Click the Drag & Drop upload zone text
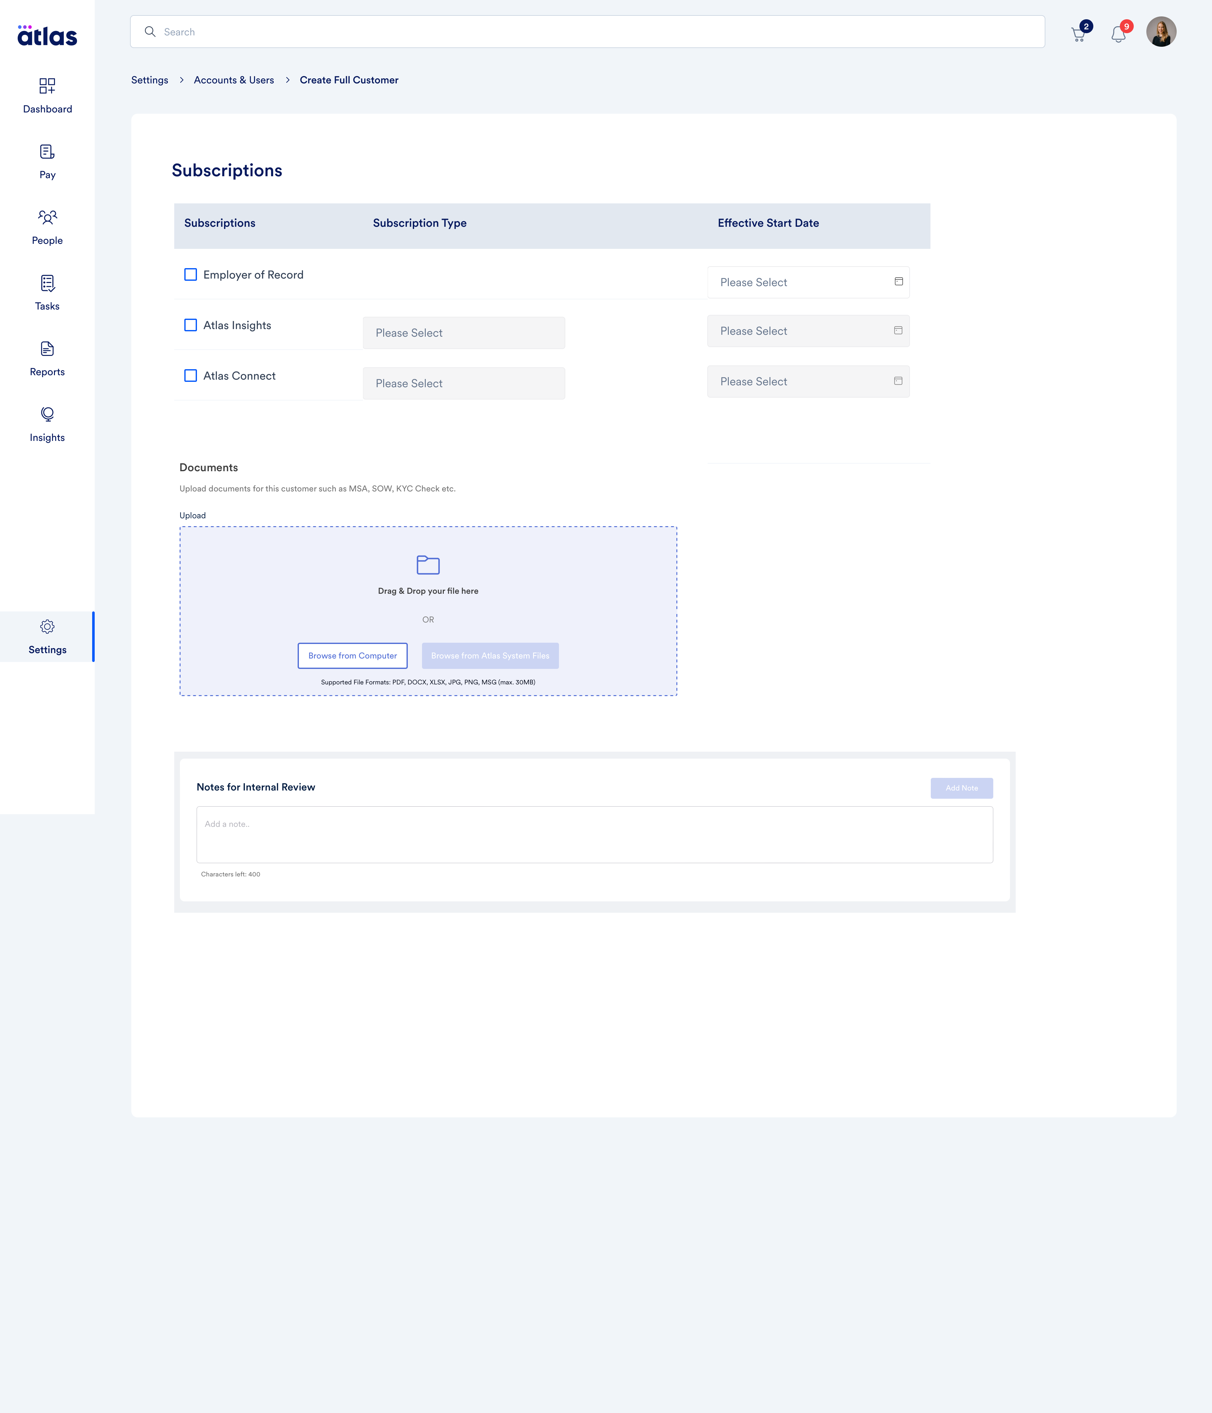Image resolution: width=1212 pixels, height=1413 pixels. pyautogui.click(x=428, y=591)
